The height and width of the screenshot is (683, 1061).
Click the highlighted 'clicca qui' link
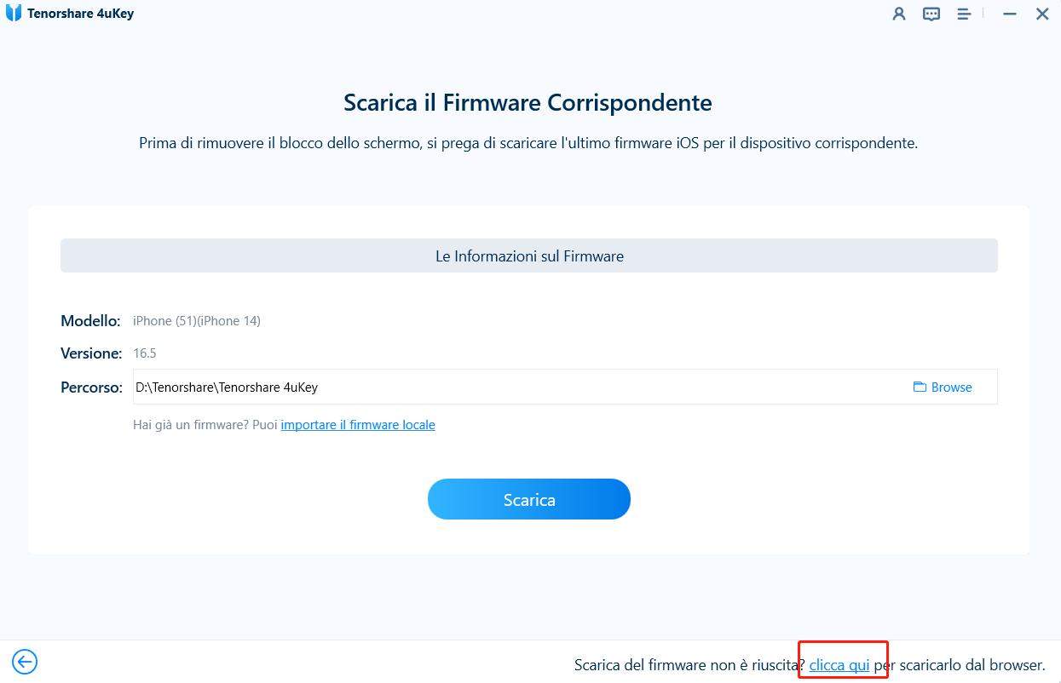pos(840,664)
